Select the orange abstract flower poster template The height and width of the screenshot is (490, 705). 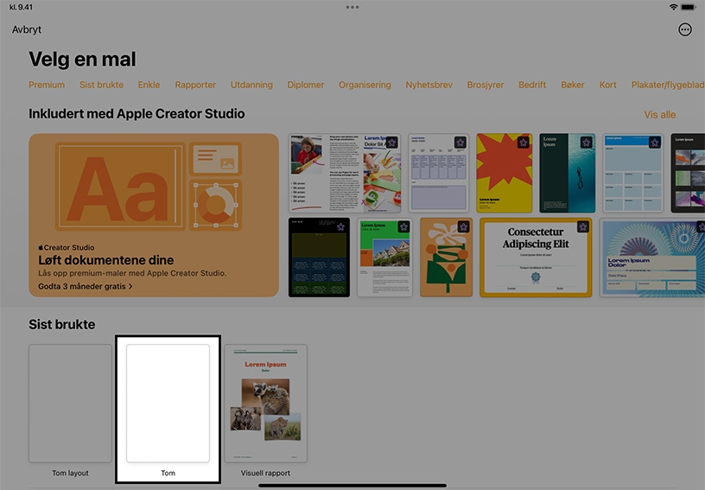pyautogui.click(x=446, y=258)
